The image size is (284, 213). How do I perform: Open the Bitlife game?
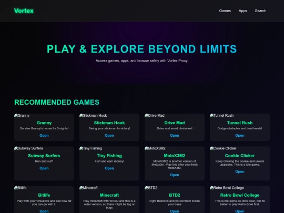44,211
